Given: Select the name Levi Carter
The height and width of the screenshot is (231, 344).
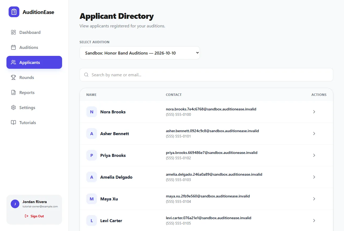Looking at the screenshot, I should (x=111, y=221).
